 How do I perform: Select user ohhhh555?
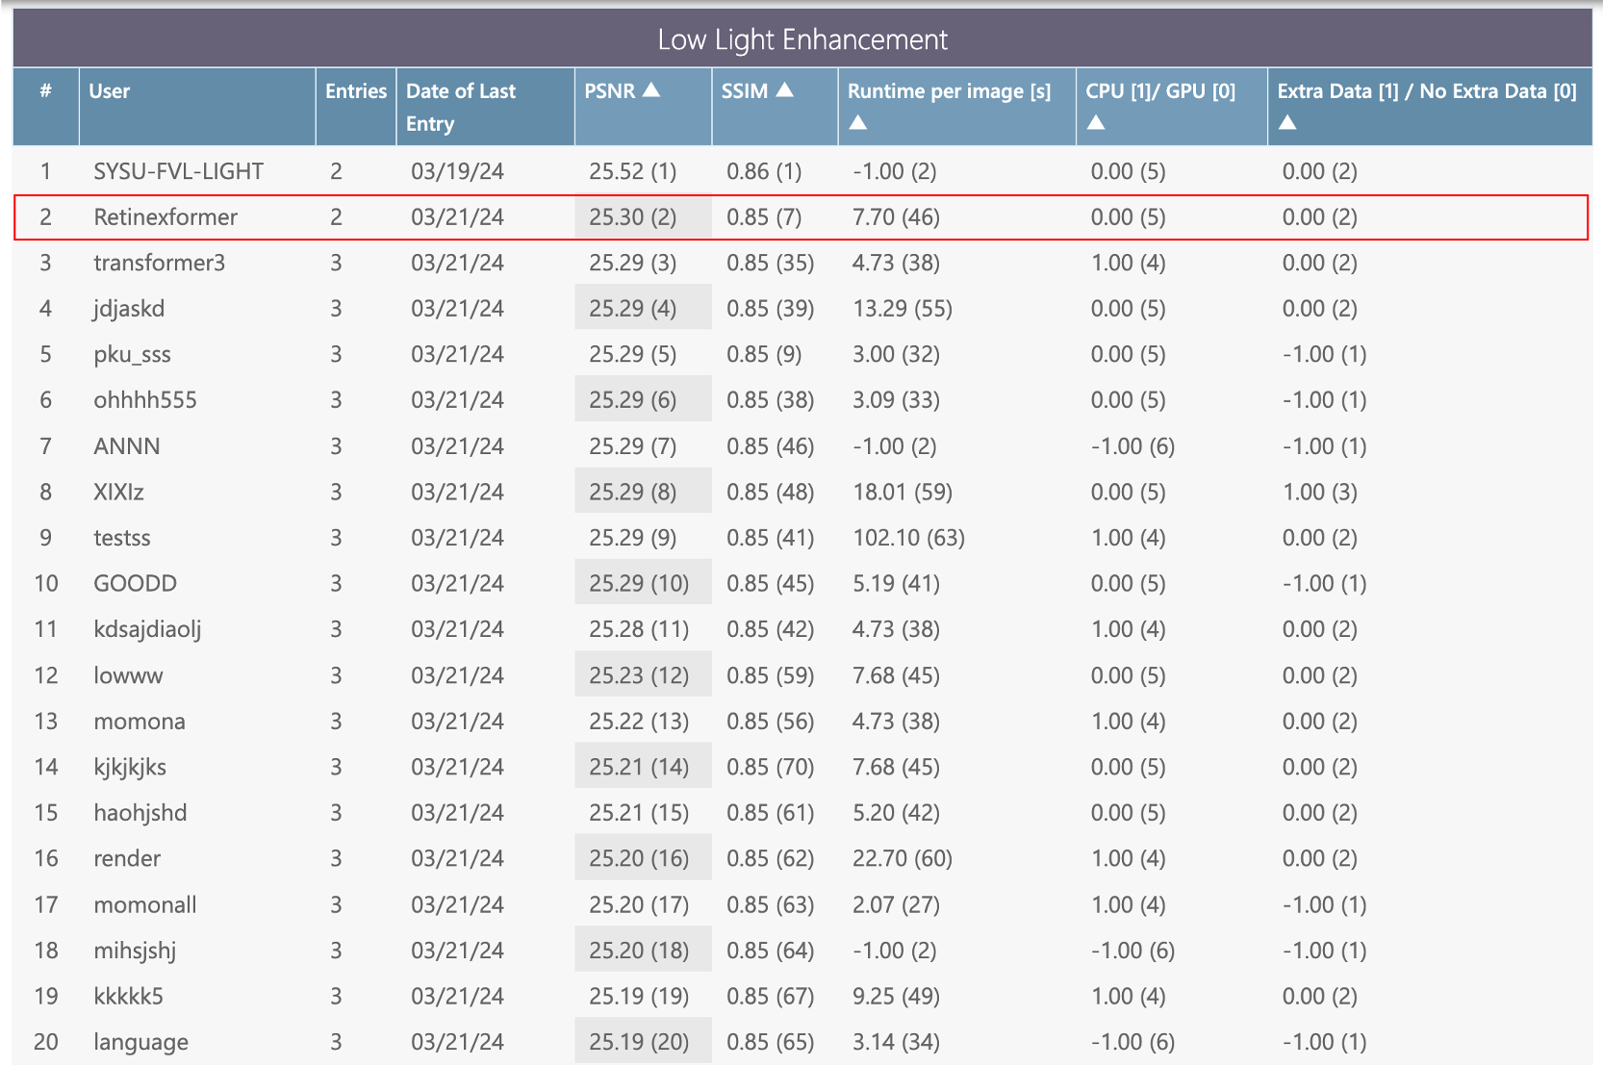pos(145,400)
